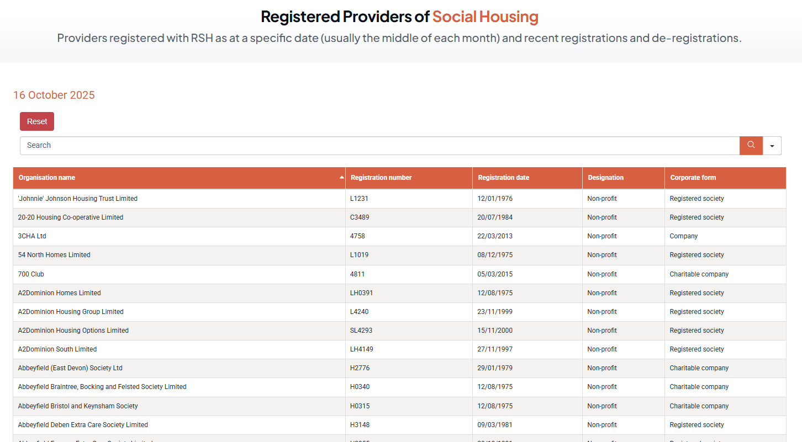Sort by Registration number column
The image size is (802, 442).
pos(381,178)
